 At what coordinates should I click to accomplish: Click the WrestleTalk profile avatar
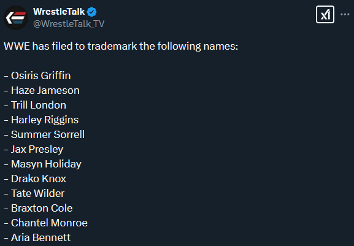pos(16,18)
